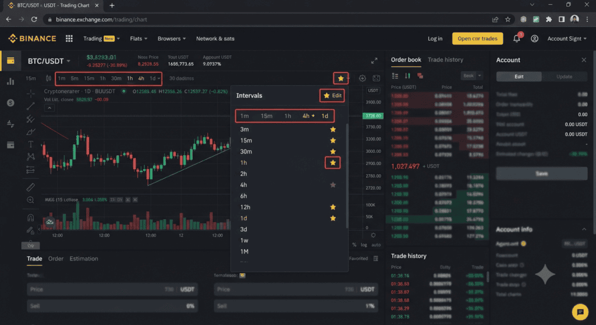Click chart snapshot icon beside gear
The width and height of the screenshot is (596, 325).
377,78
